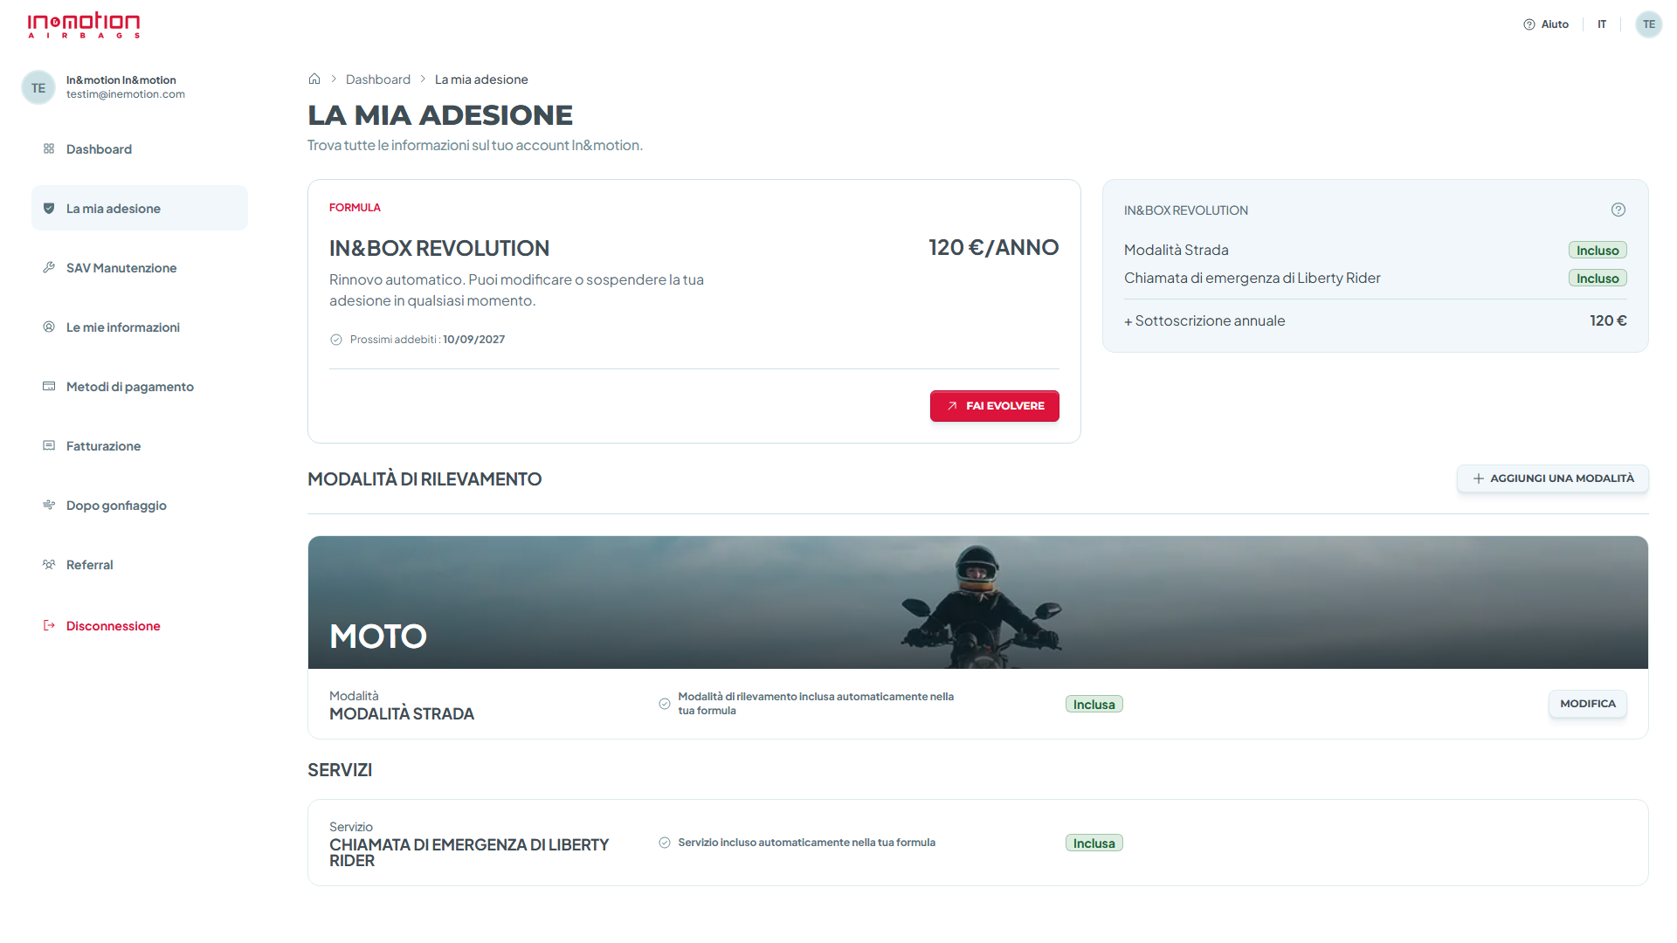Open SAV Manutenzione in the sidebar
The width and height of the screenshot is (1677, 943).
(140, 268)
